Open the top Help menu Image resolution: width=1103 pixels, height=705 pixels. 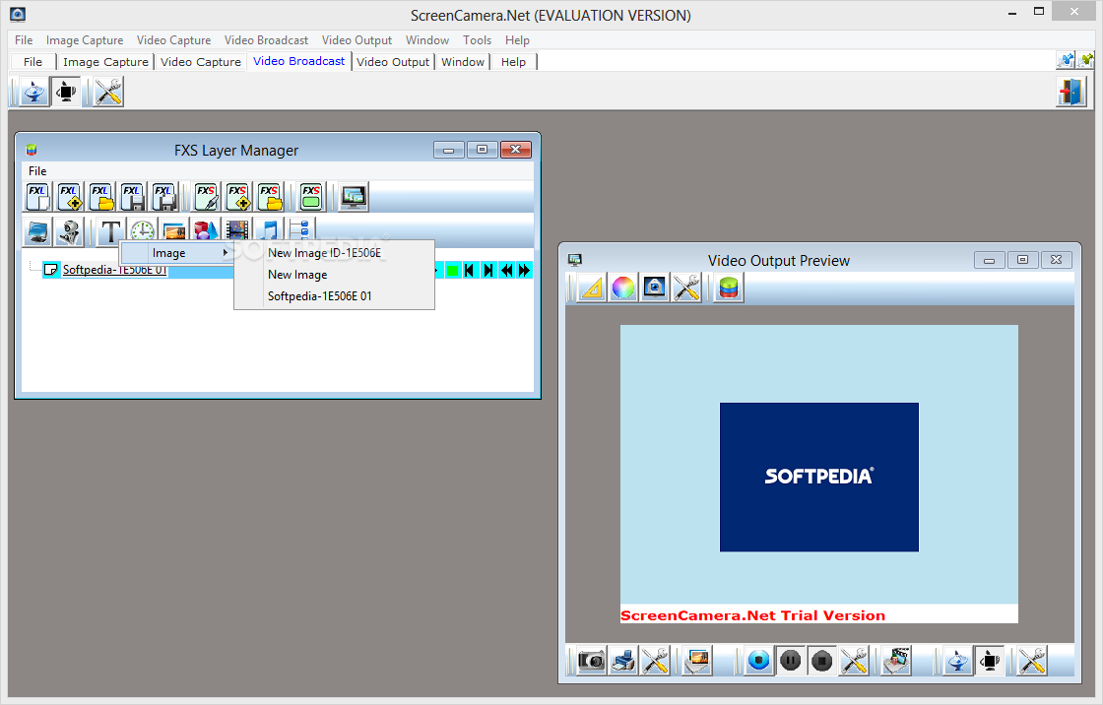517,40
